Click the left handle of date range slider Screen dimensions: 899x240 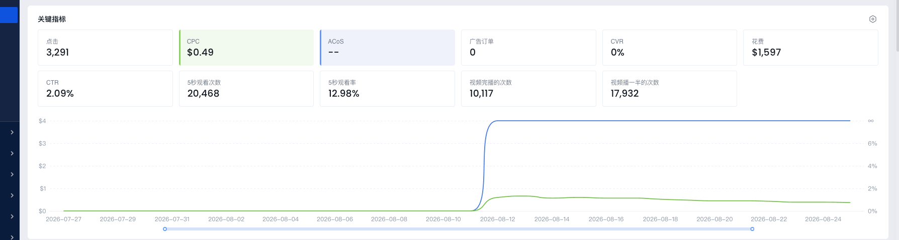point(165,229)
